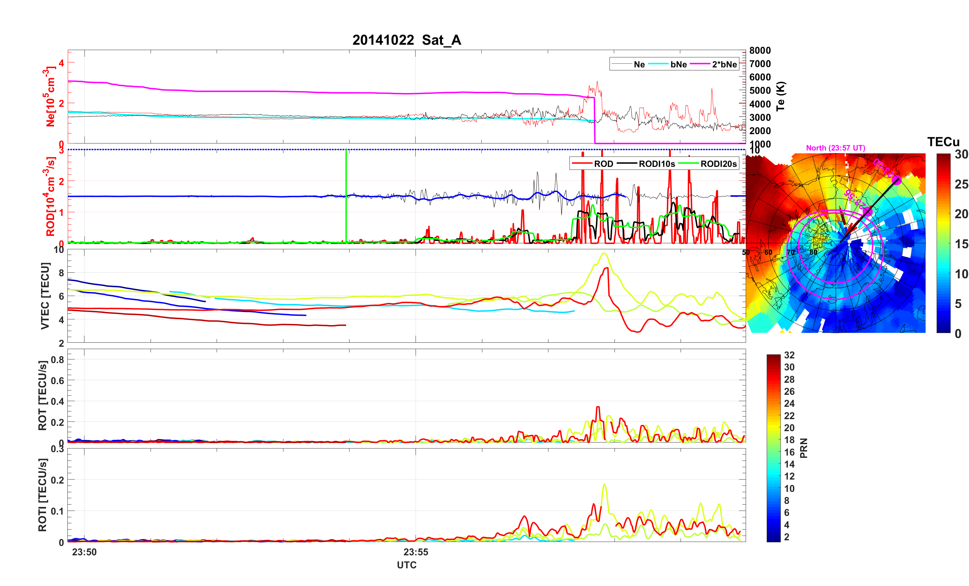Click the PRN colorbar label

pyautogui.click(x=804, y=448)
